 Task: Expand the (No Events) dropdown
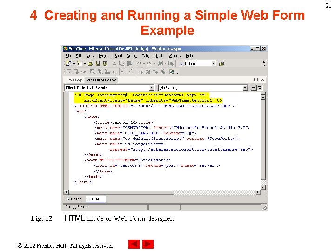click(x=245, y=88)
